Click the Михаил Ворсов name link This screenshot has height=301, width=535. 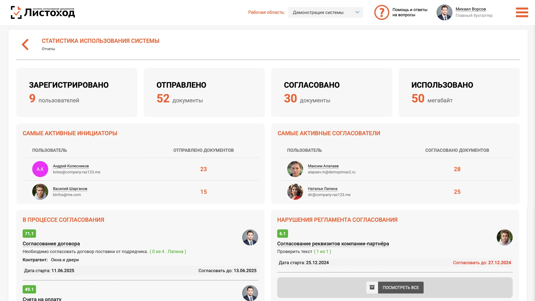pos(471,9)
